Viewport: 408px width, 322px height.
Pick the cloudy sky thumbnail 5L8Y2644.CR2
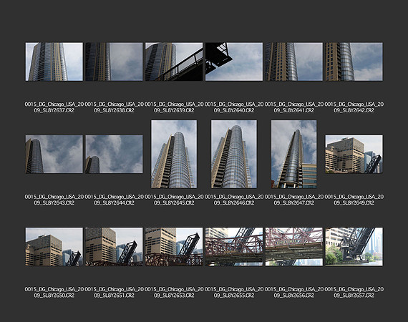pos(114,155)
